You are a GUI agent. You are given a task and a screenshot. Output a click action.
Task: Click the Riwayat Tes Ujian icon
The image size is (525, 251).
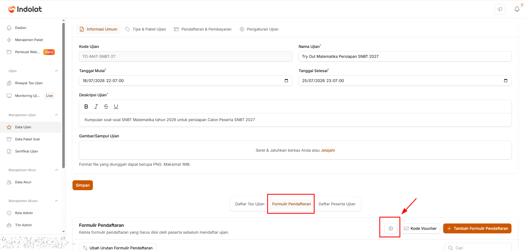tap(9, 83)
